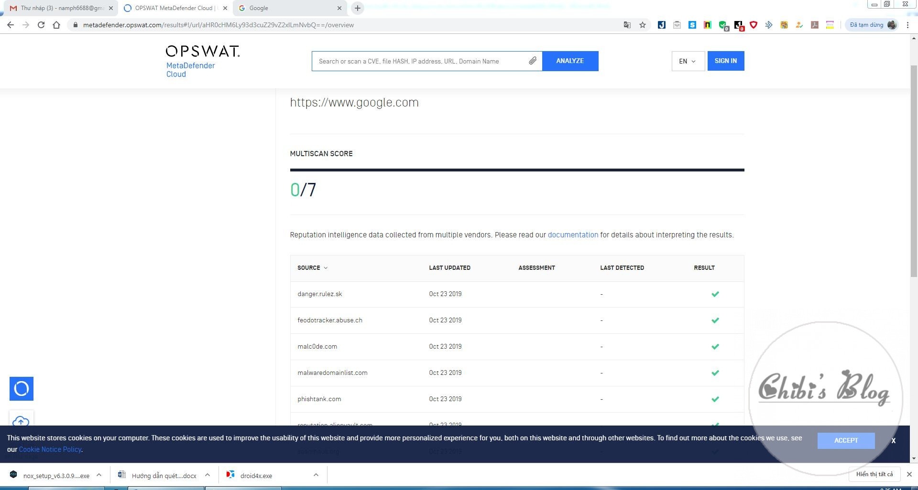Click the blue circular OPSWAT widget icon
918x490 pixels.
tap(22, 389)
